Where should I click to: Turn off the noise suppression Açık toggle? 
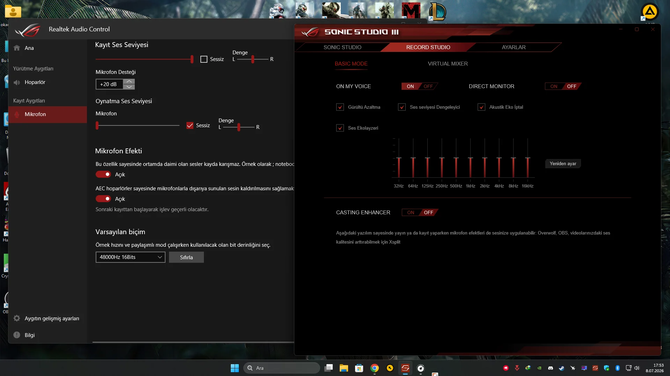point(103,174)
